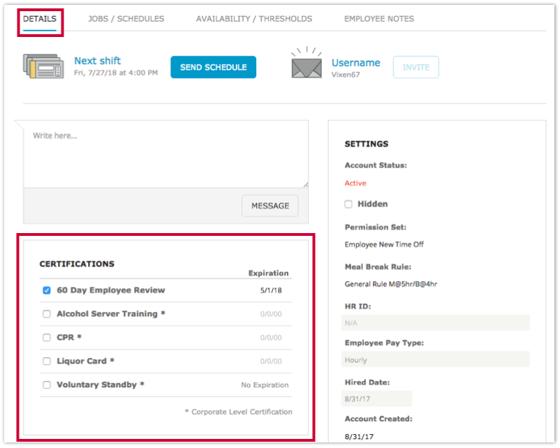This screenshot has width=560, height=448.
Task: Switch to Jobs / Schedules tab
Action: [126, 19]
